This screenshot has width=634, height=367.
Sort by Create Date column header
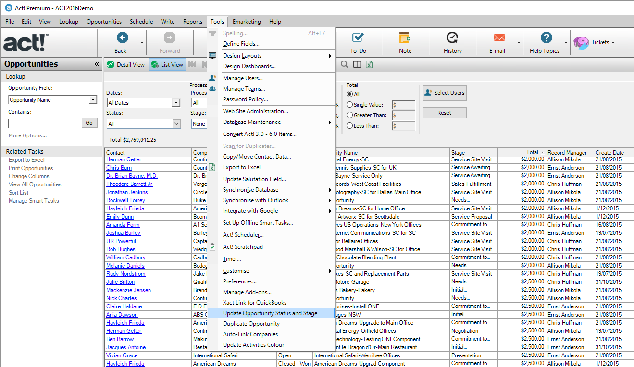click(x=614, y=153)
